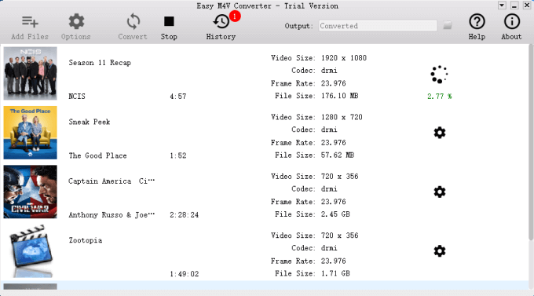Select the Zootopia clapperboard thumbnail

coord(31,251)
